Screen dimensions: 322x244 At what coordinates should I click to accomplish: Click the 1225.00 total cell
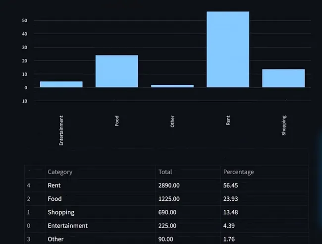(169, 199)
